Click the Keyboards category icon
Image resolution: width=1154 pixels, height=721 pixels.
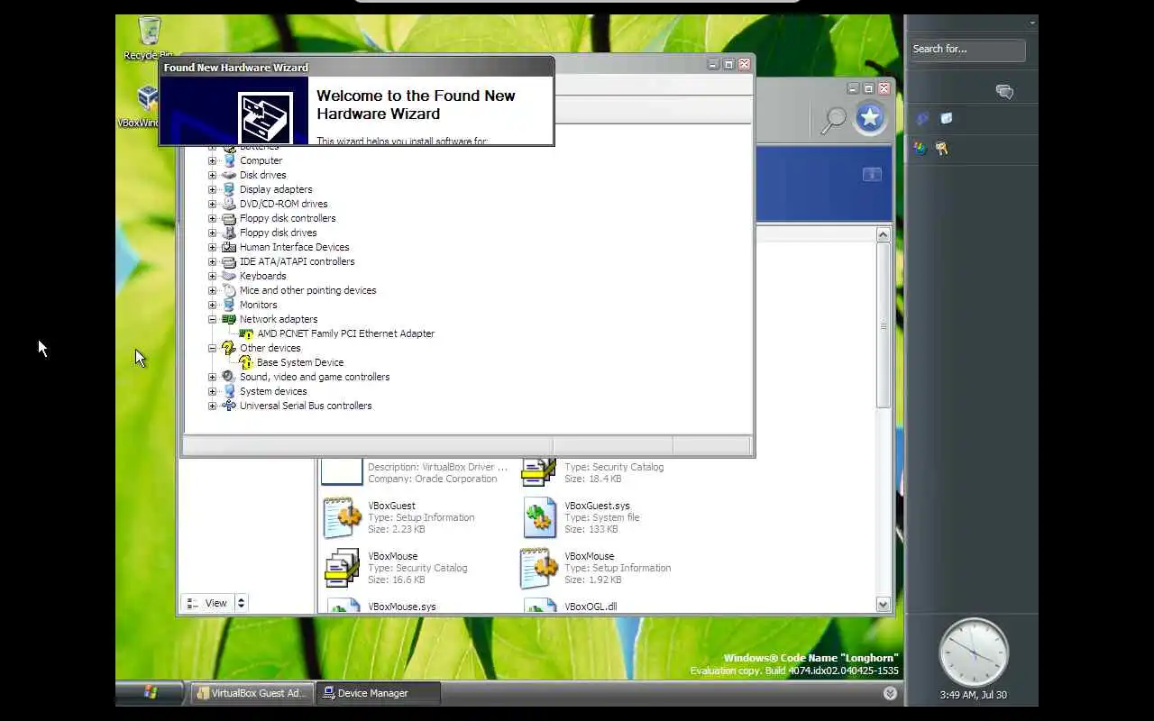(229, 276)
